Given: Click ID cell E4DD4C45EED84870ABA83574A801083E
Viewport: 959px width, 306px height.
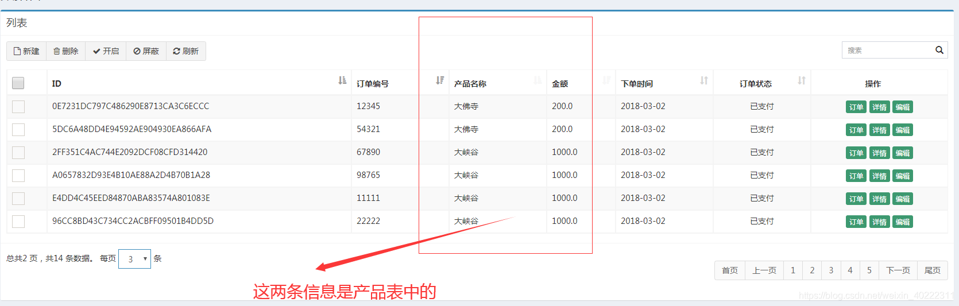Looking at the screenshot, I should pyautogui.click(x=132, y=198).
